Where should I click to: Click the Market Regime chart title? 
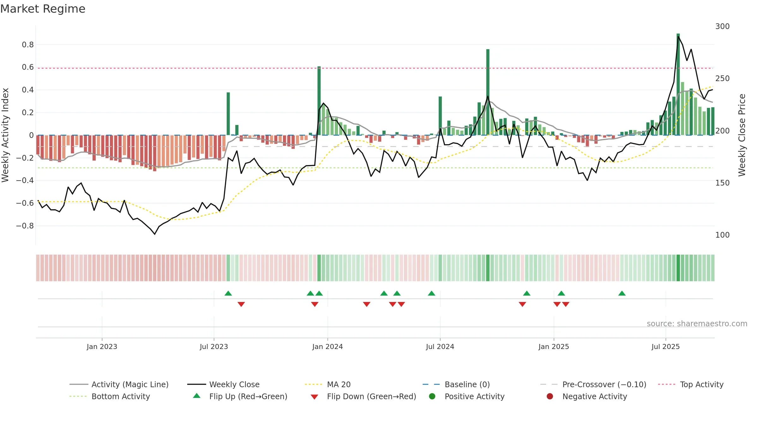pyautogui.click(x=43, y=9)
